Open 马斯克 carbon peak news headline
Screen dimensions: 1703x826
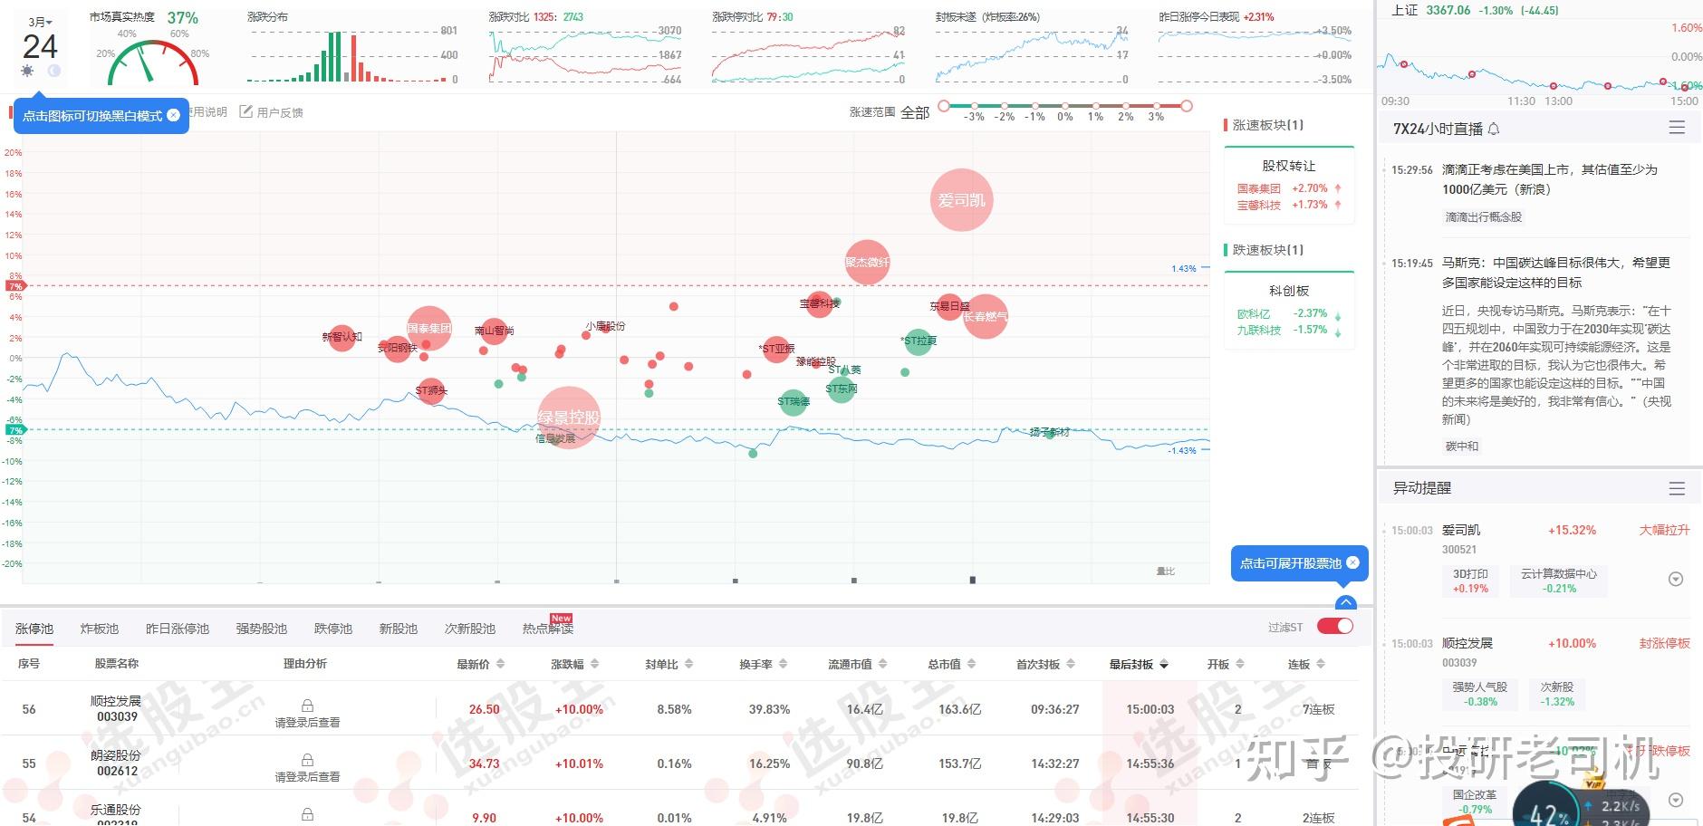coord(1555,273)
